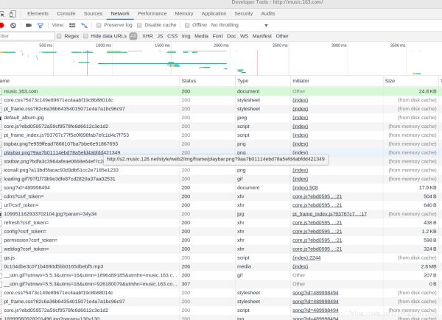Image resolution: width=442 pixels, height=320 pixels.
Task: Select the 0c104dbe3c071b4690d5bb0165dbebf5.mp3 request
Action: pyautogui.click(x=220, y=266)
